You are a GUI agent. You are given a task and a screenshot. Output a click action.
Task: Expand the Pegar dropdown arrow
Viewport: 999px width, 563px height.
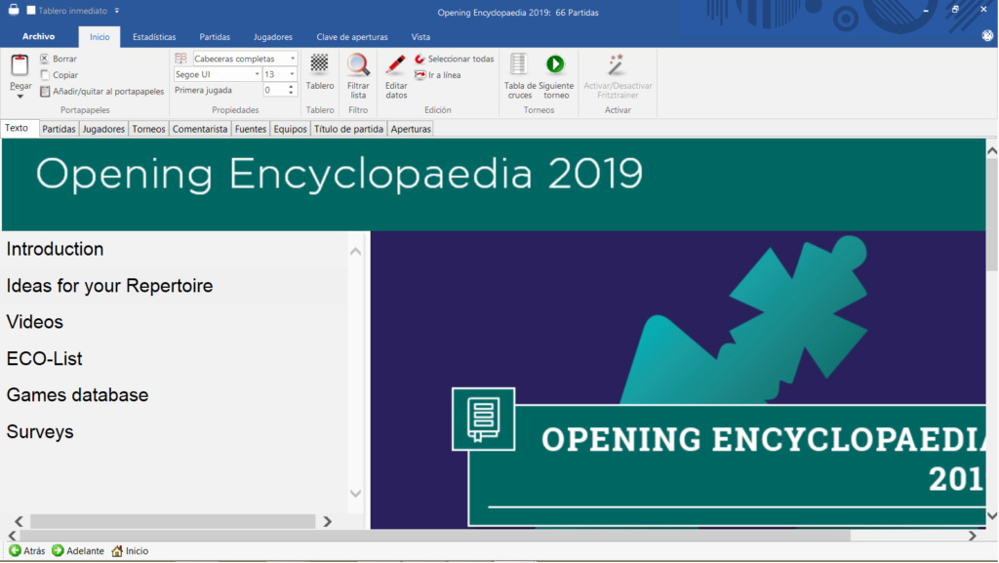pyautogui.click(x=20, y=97)
